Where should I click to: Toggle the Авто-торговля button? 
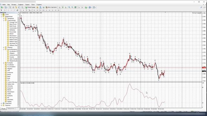click(51, 7)
